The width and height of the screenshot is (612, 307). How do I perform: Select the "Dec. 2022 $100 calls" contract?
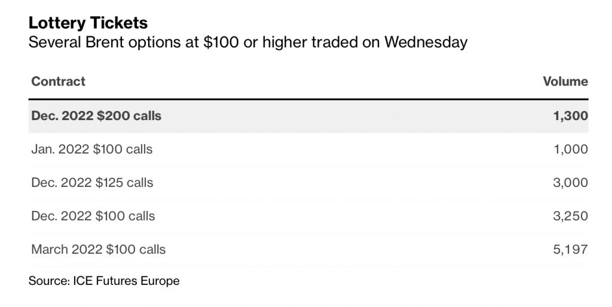pos(93,216)
